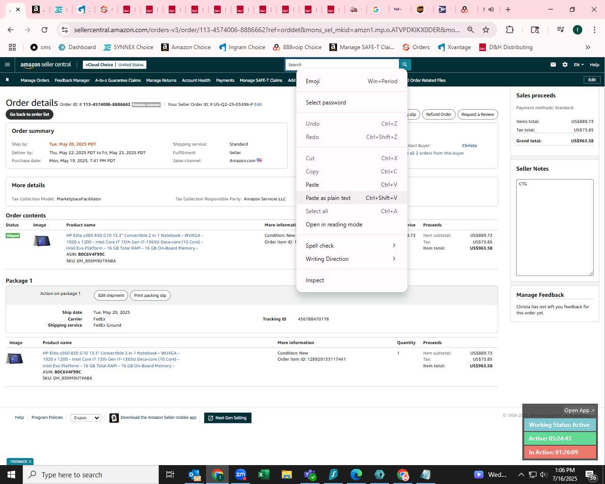Open Chrome extensions puzzle icon
This screenshot has height=484, width=605.
coord(510,30)
